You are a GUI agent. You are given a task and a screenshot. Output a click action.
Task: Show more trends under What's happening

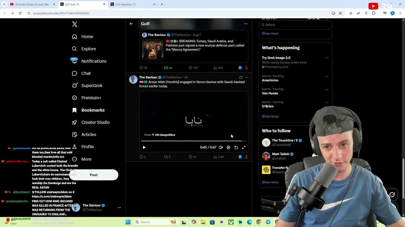(270, 116)
